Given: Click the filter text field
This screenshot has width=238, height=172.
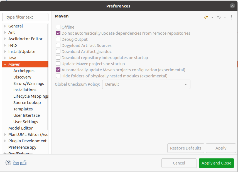Looking at the screenshot, I should click(x=25, y=17).
